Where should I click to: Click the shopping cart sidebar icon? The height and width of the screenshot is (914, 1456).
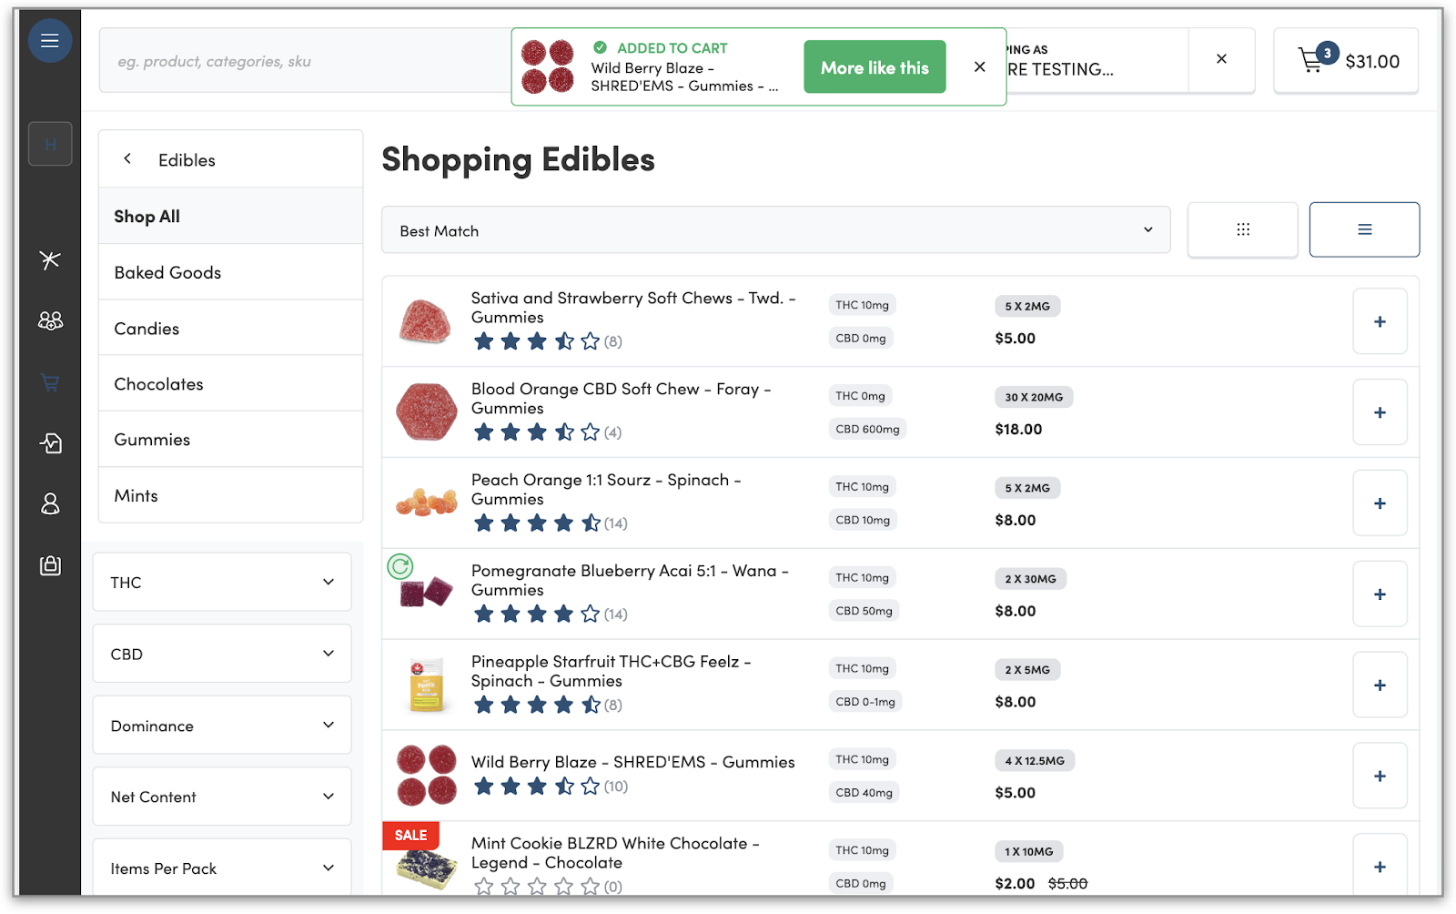50,382
